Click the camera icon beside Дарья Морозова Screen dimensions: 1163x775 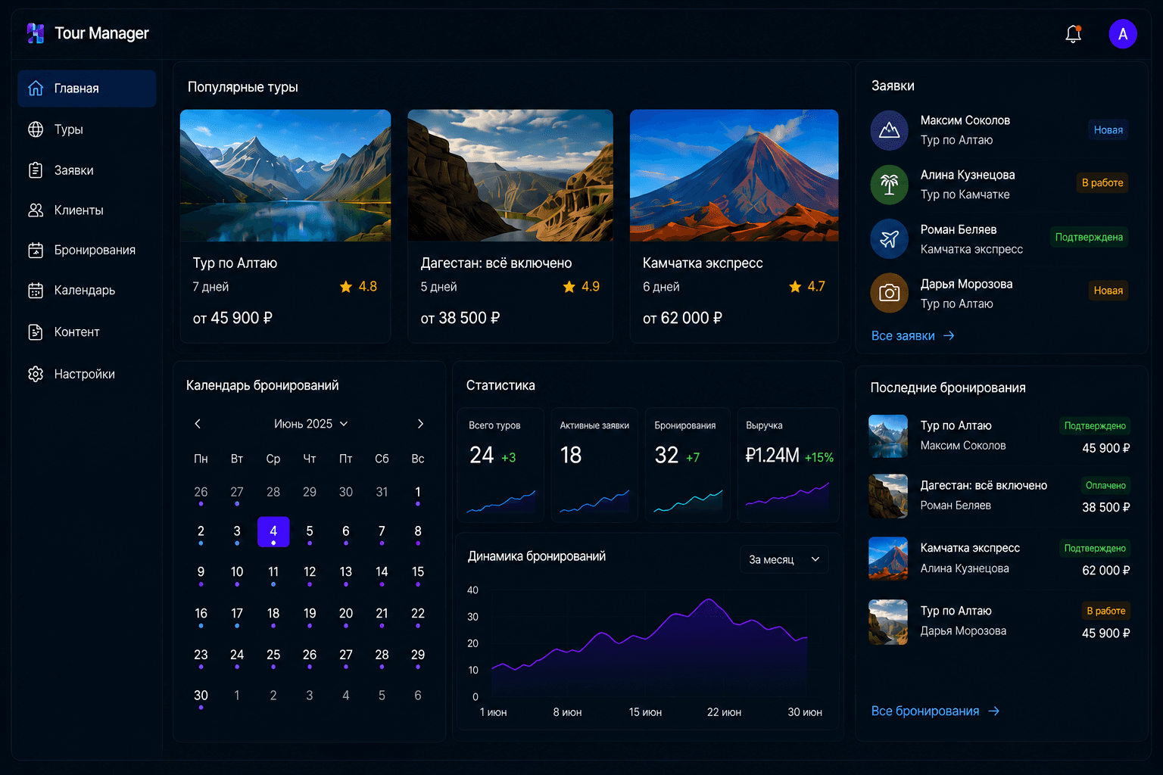point(890,293)
